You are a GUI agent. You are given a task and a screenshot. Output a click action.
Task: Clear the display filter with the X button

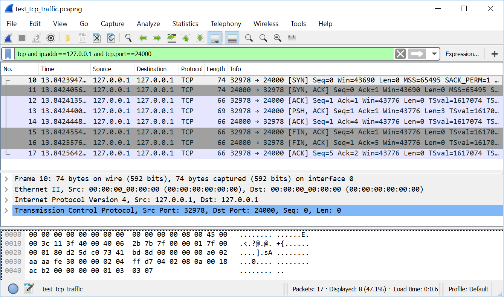400,54
